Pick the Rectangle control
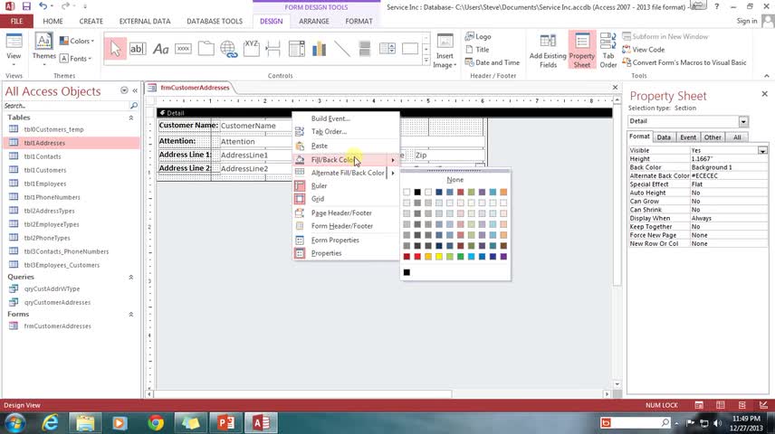Screen dimensions: 775x434 (x=410, y=49)
